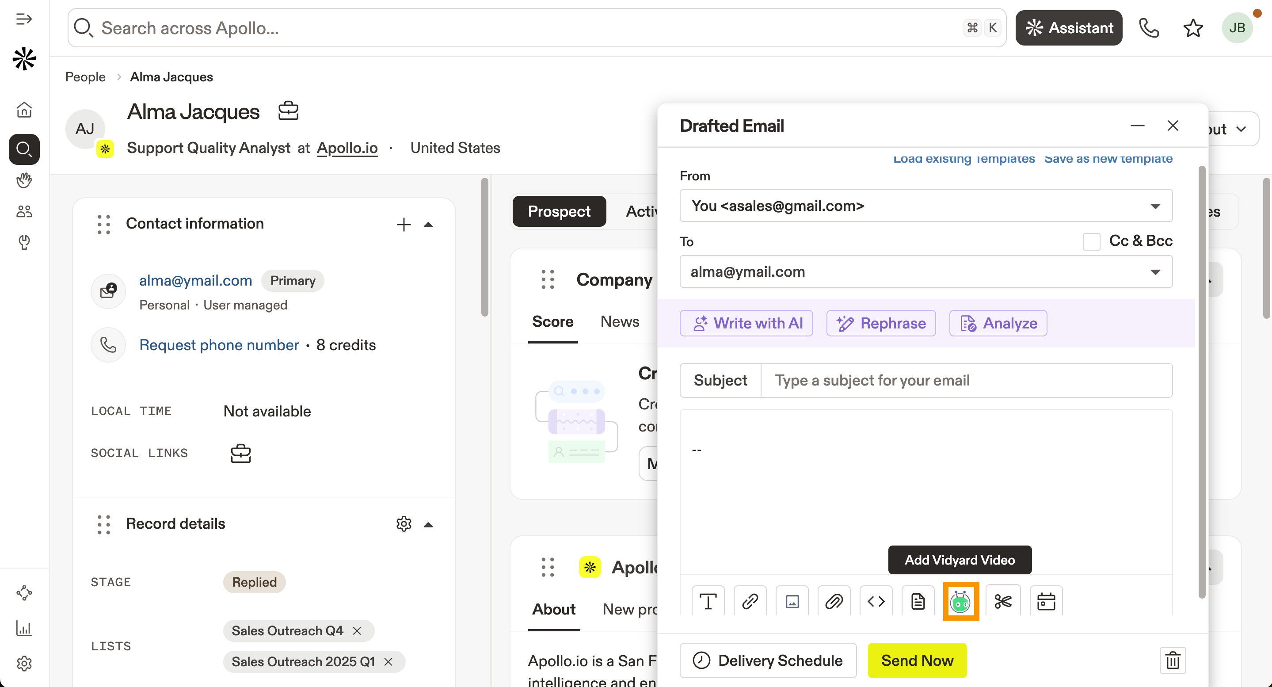Open the phone dialer in top bar
Screen dimensions: 1272x687
[x=1149, y=28]
